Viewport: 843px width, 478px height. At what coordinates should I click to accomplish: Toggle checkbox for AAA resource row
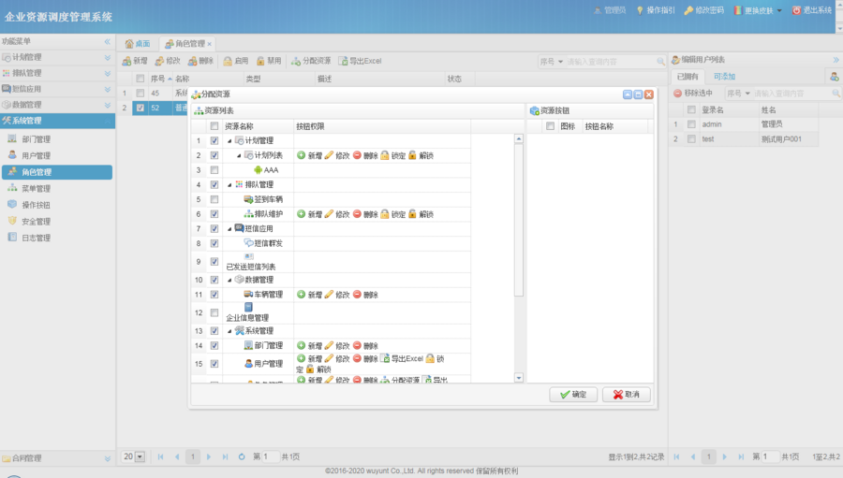[214, 169]
